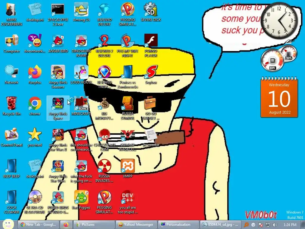Switch to Personalization taskbar window

tap(179, 225)
